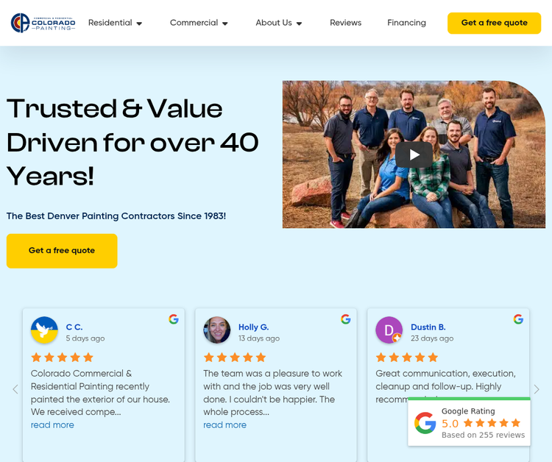Click Google icon on Dustin B.'s review
Image resolution: width=552 pixels, height=462 pixels.
pos(518,319)
